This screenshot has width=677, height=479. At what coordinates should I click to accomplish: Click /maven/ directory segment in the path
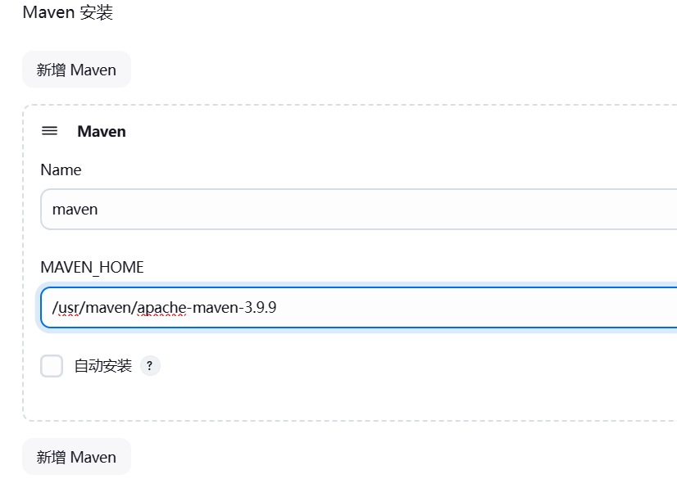tap(108, 308)
